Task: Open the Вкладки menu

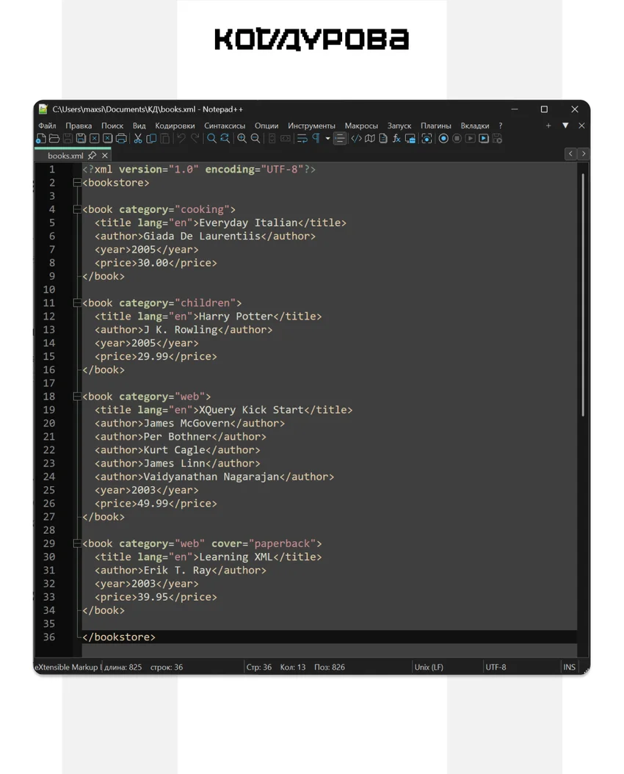Action: coord(474,126)
